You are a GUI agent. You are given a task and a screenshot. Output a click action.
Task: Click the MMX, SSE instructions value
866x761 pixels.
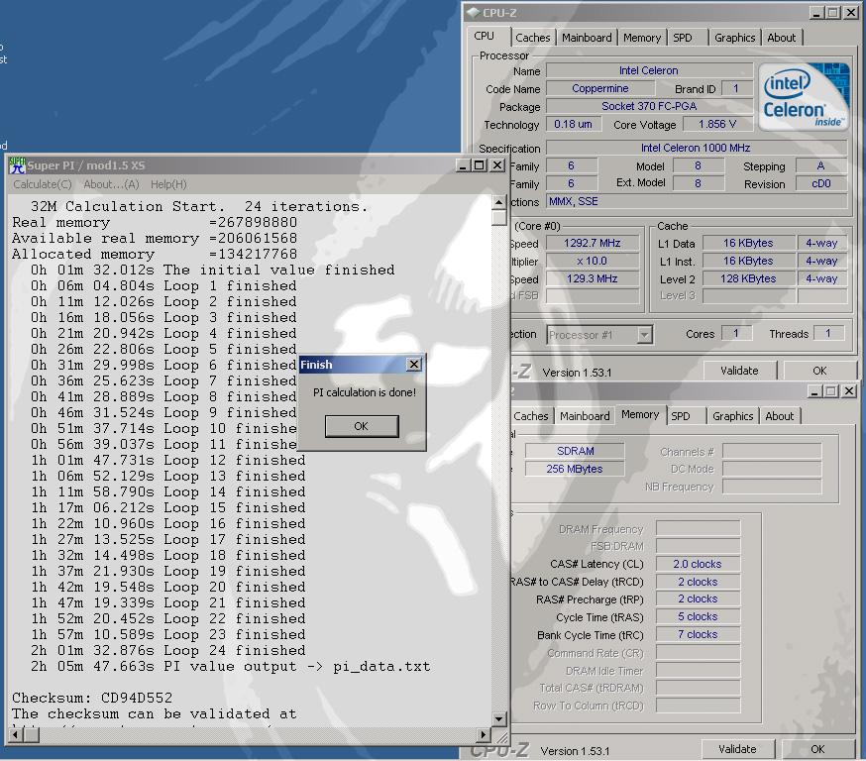pos(696,201)
